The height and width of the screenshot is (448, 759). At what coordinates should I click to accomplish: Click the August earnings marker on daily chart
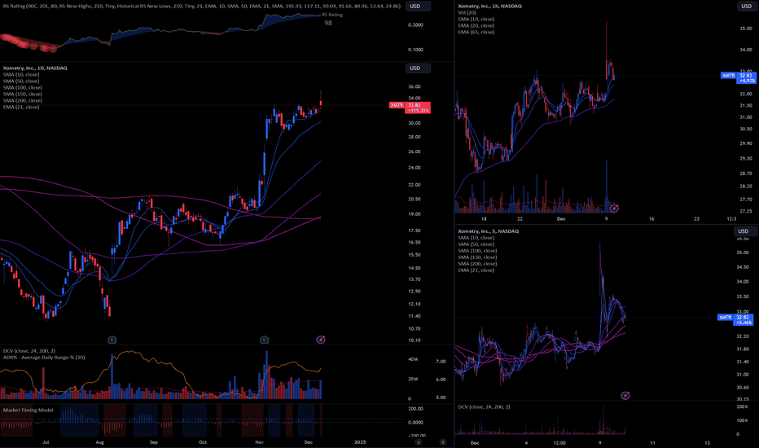point(112,340)
